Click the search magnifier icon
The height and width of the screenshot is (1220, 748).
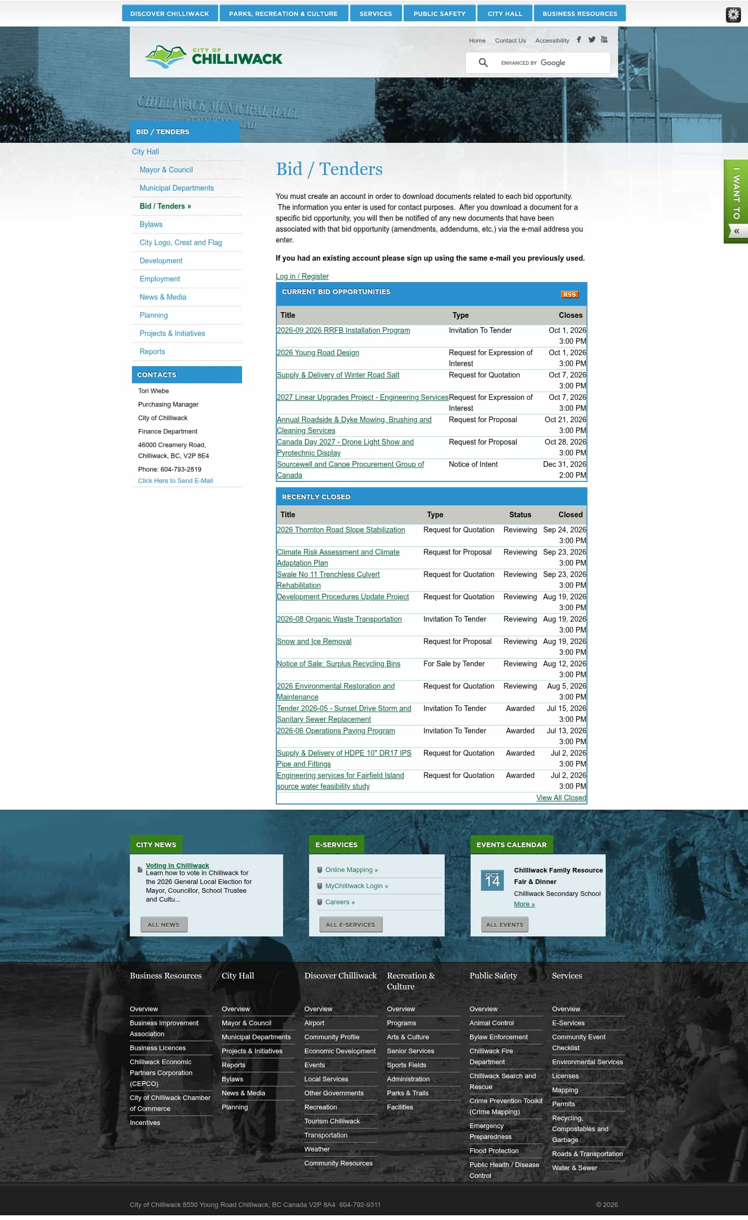point(483,63)
